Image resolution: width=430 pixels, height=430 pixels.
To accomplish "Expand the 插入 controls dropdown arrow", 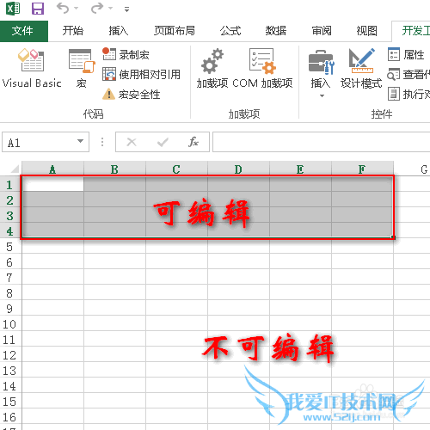I will click(322, 95).
